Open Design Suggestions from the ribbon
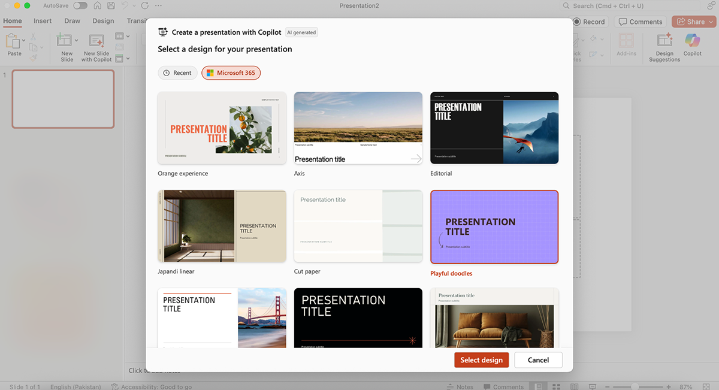This screenshot has height=390, width=719. [664, 41]
